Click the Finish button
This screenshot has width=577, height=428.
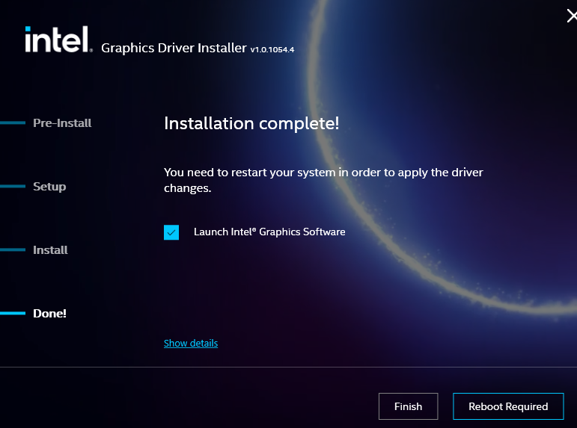click(408, 406)
